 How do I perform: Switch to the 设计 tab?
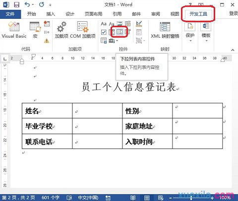[x=70, y=14]
